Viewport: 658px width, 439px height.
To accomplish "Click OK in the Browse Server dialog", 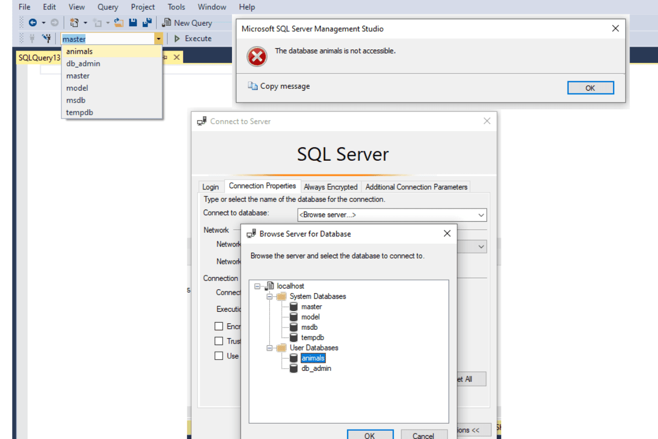I will pos(370,435).
